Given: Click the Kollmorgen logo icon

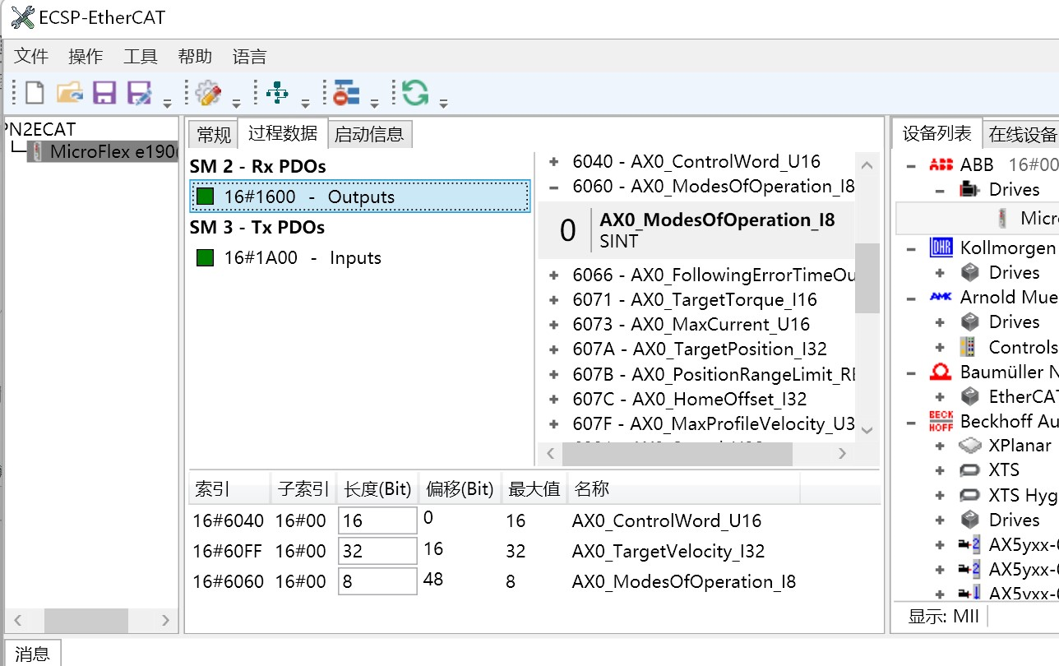Looking at the screenshot, I should pos(941,247).
